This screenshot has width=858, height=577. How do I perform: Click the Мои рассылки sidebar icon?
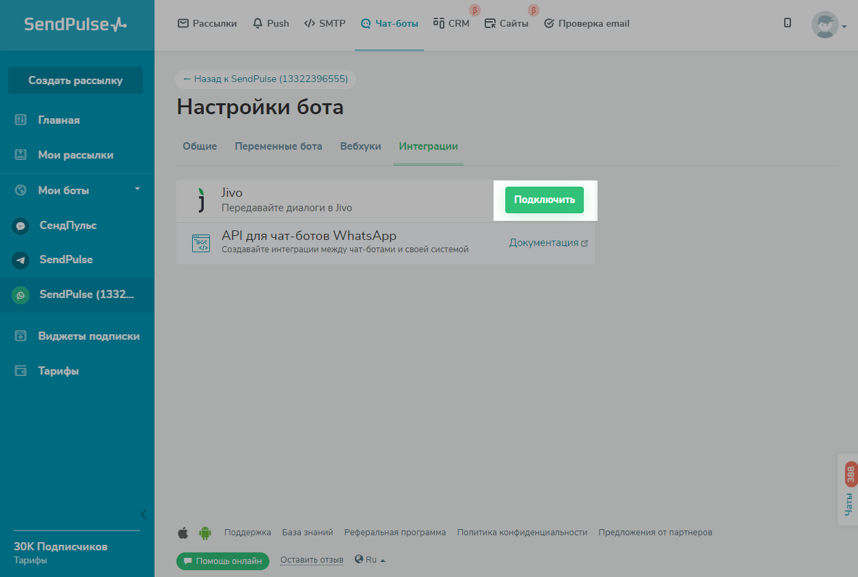[x=21, y=155]
